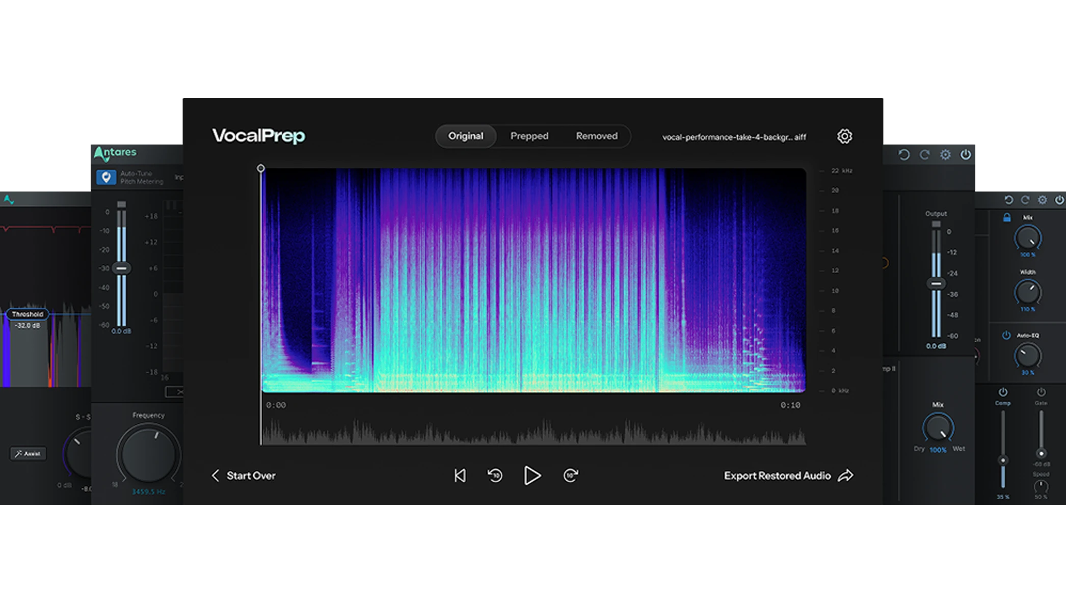Click Start Over

(244, 475)
